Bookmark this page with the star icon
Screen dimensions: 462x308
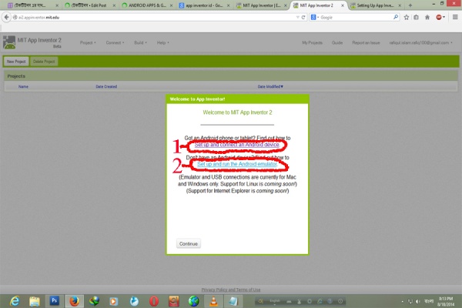coord(407,18)
